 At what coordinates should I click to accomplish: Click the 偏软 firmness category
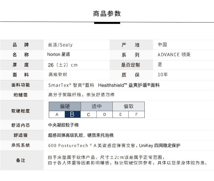pos(128,106)
